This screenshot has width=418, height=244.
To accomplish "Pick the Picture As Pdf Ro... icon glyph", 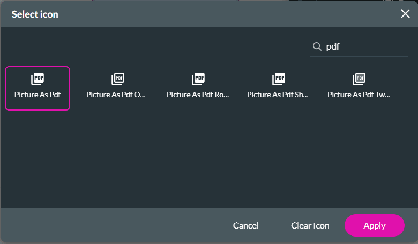I will (x=198, y=80).
